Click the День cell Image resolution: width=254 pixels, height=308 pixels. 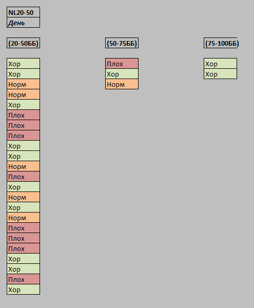[24, 23]
